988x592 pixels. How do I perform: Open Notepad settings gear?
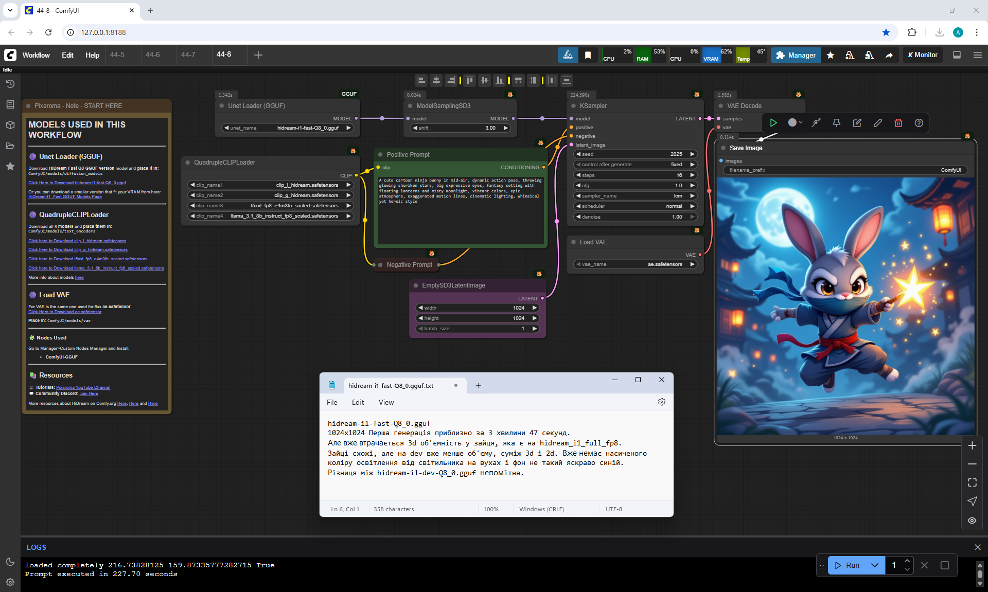(x=661, y=402)
